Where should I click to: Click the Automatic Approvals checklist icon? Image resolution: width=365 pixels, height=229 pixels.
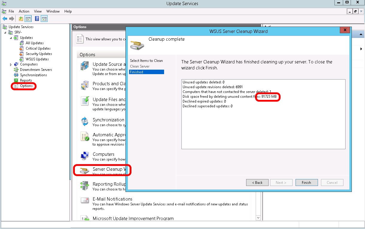(85, 137)
